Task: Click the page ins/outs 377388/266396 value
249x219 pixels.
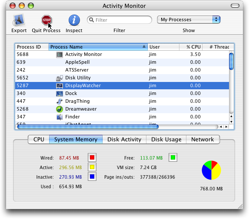Action: 157,177
